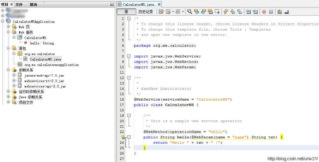
Task: Select org.me.calculatorwsapplication package
Action: coord(52,65)
